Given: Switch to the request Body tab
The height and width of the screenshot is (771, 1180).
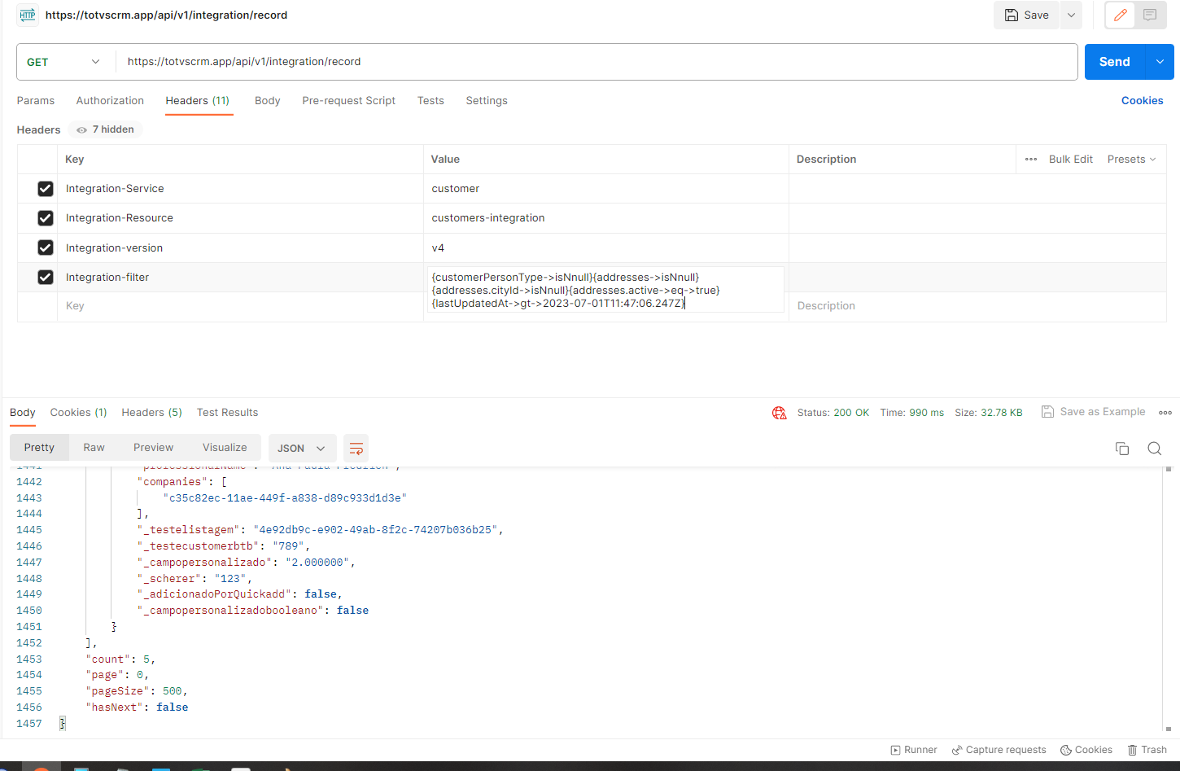Looking at the screenshot, I should [x=267, y=101].
